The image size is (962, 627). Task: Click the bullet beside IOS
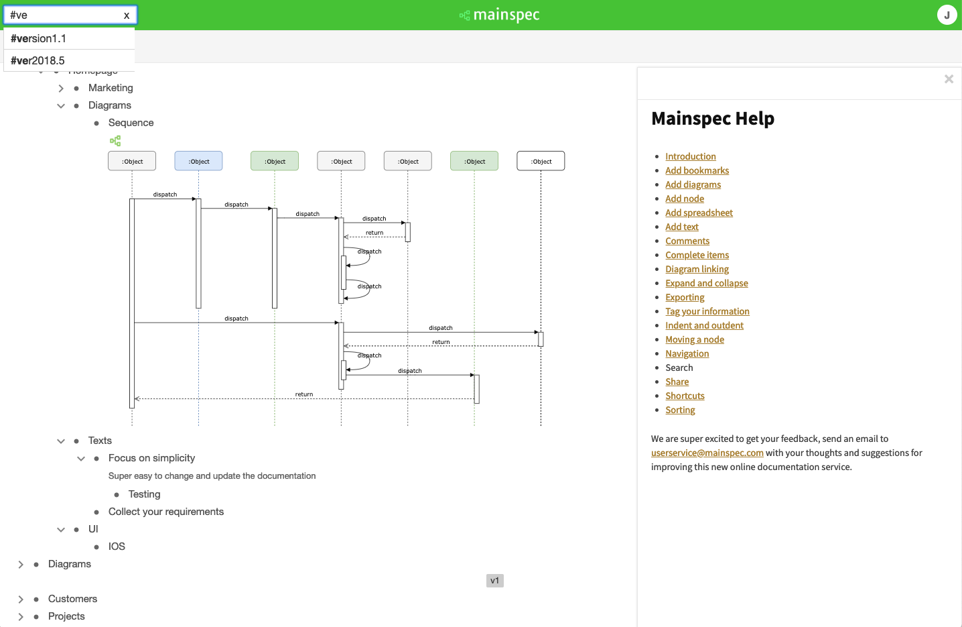[x=96, y=547]
